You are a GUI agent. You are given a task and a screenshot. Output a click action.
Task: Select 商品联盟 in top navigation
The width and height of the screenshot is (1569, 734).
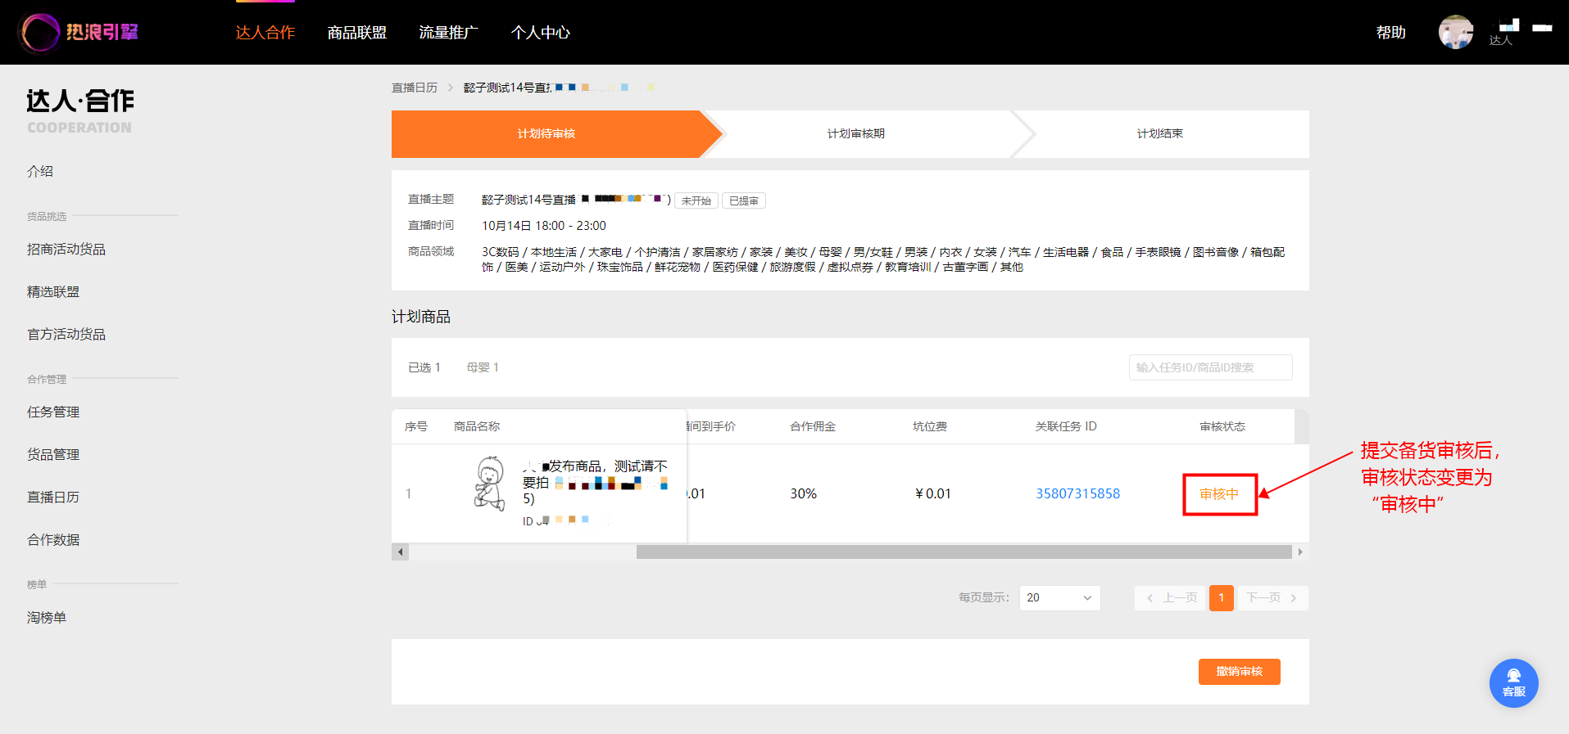click(357, 33)
